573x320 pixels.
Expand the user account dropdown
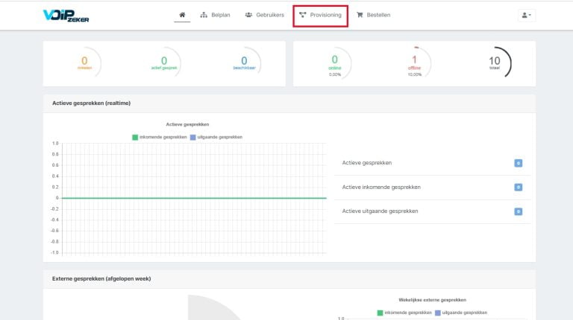click(526, 16)
